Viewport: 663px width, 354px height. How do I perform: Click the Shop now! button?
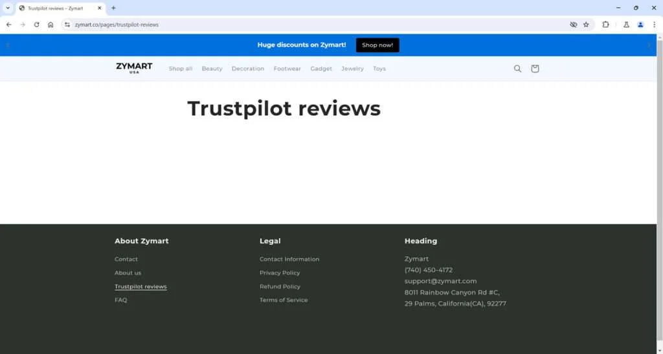click(x=377, y=45)
